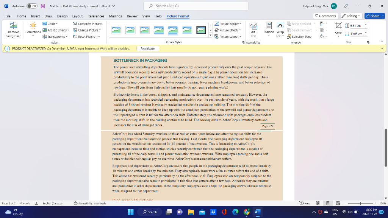Viewport: 388px width, 218px height.
Task: Click Alt Text button
Action: click(x=253, y=30)
